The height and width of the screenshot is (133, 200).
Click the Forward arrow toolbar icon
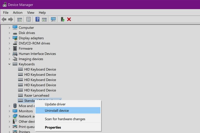(x=11, y=19)
